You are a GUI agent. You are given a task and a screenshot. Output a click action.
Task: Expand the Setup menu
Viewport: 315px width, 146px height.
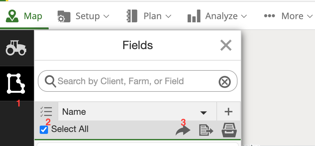[83, 16]
